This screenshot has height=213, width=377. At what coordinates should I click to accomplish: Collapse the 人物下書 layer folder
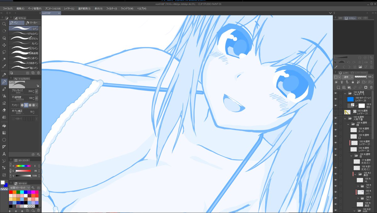click(345, 118)
